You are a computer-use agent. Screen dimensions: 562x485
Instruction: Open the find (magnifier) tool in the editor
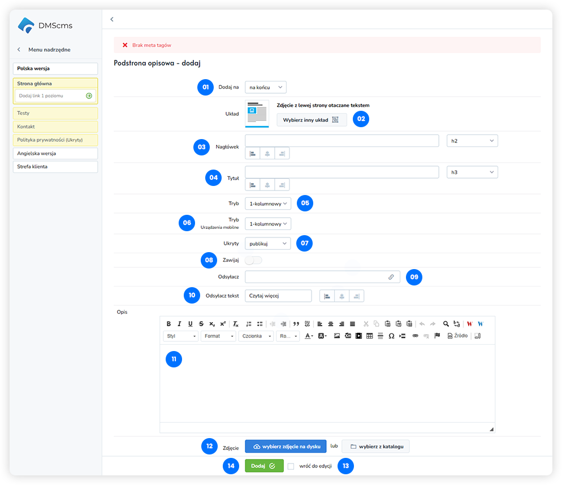pyautogui.click(x=446, y=324)
